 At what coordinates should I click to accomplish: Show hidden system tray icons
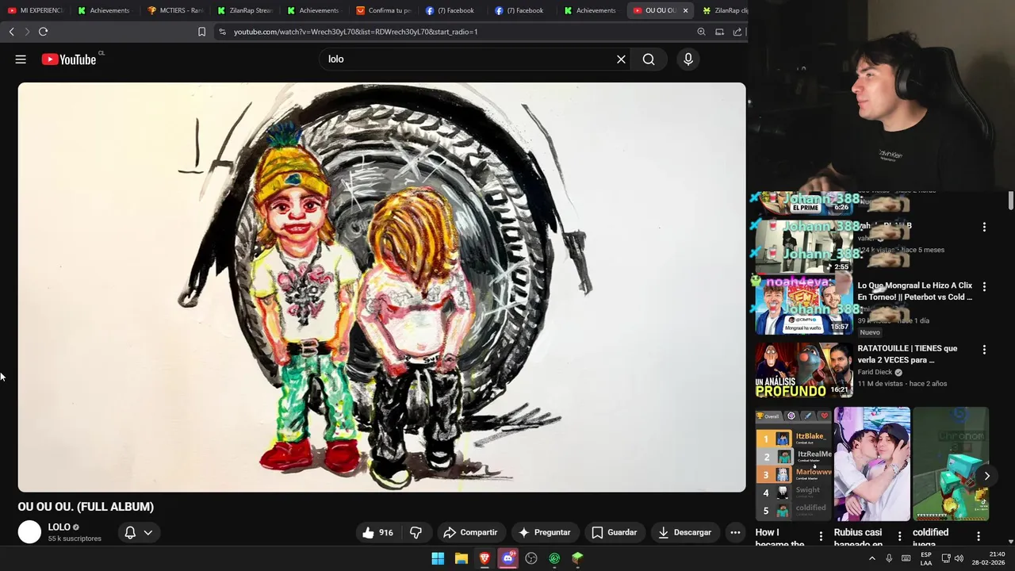871,558
